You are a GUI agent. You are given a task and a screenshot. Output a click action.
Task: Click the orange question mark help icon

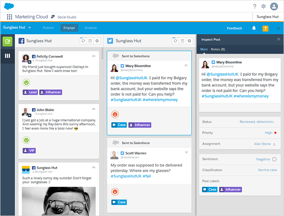[x=265, y=28]
